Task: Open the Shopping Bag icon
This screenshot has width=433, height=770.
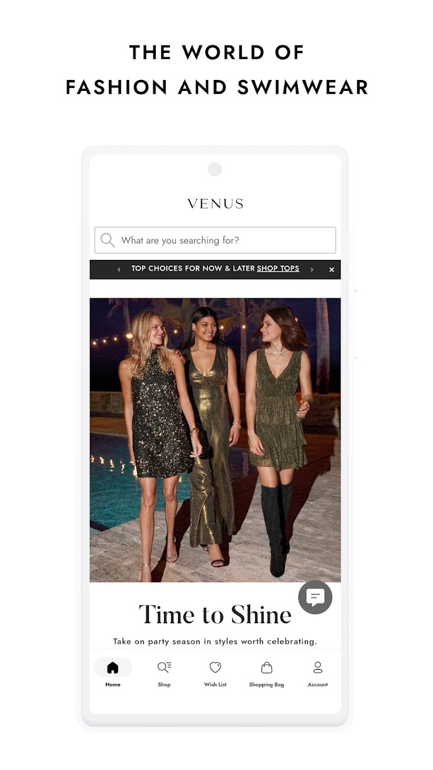Action: pyautogui.click(x=266, y=667)
